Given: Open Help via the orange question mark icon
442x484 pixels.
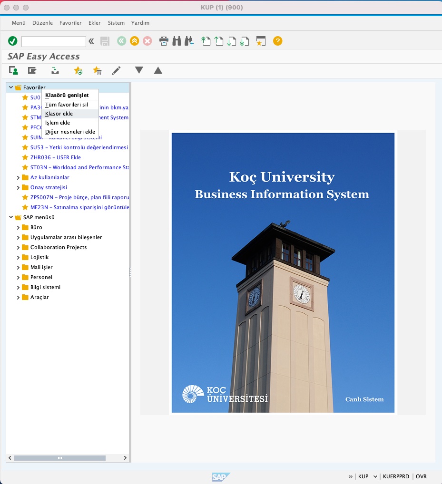Looking at the screenshot, I should click(277, 41).
